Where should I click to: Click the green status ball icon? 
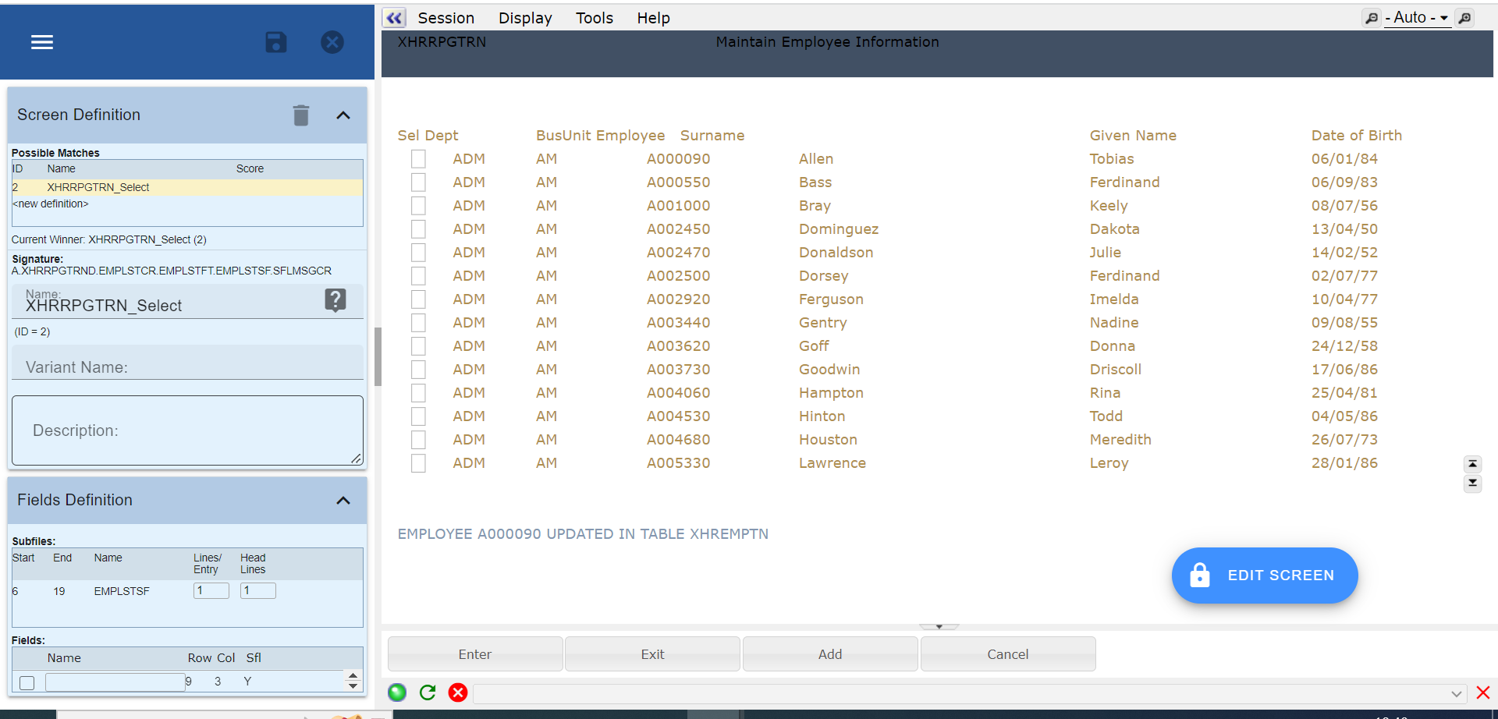pos(397,692)
